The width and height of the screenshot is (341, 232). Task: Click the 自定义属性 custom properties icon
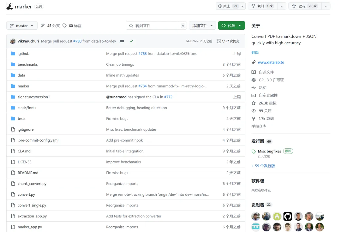254,95
